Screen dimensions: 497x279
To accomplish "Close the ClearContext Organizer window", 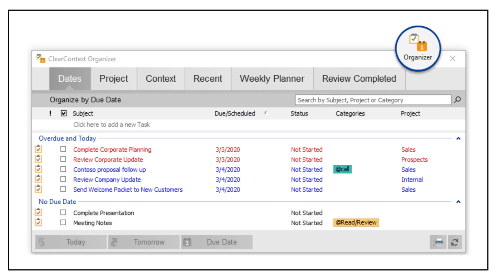I will click(452, 59).
